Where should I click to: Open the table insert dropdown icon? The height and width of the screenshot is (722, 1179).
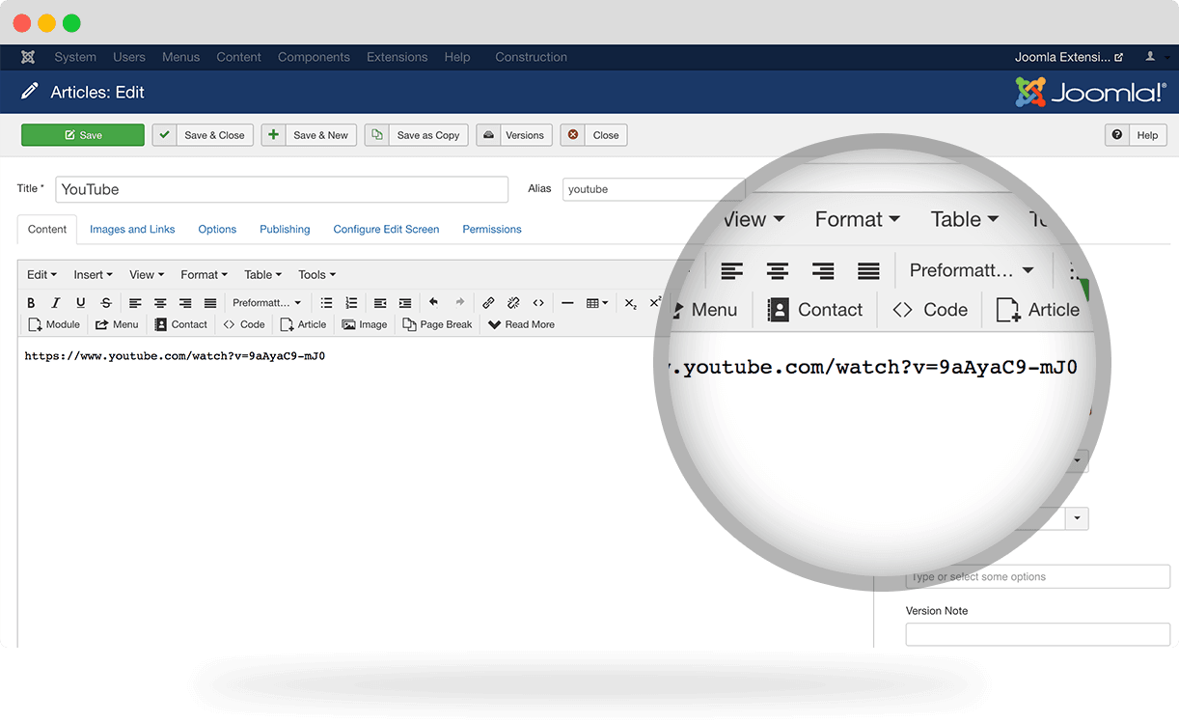coord(597,303)
